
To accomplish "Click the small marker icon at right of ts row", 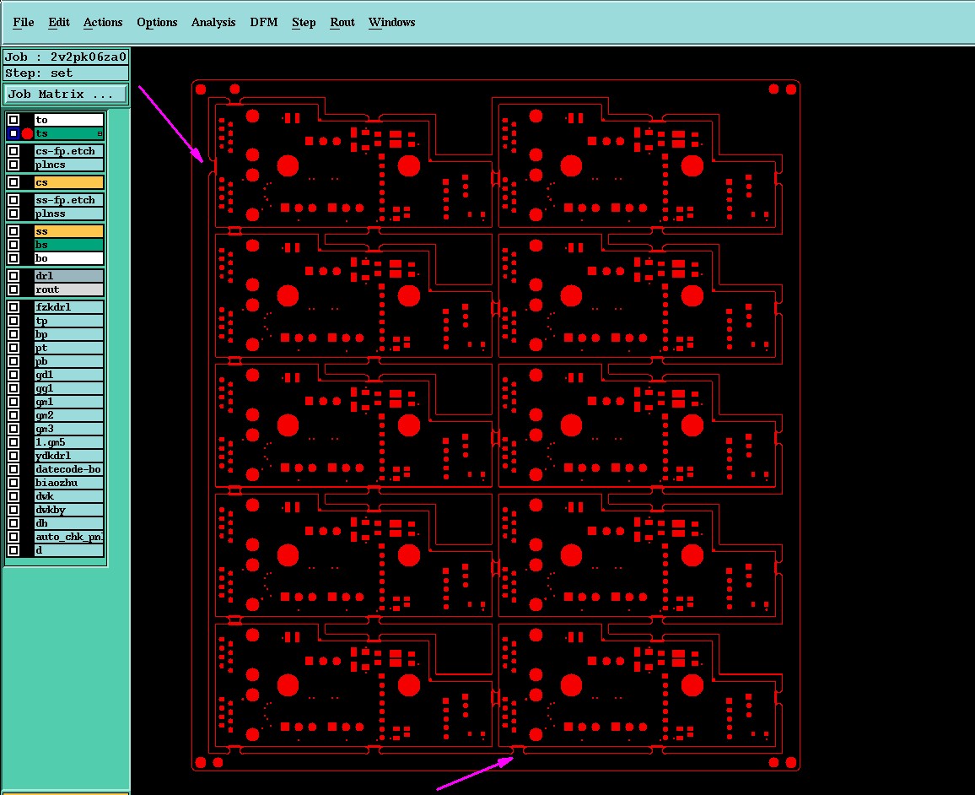I will click(100, 133).
